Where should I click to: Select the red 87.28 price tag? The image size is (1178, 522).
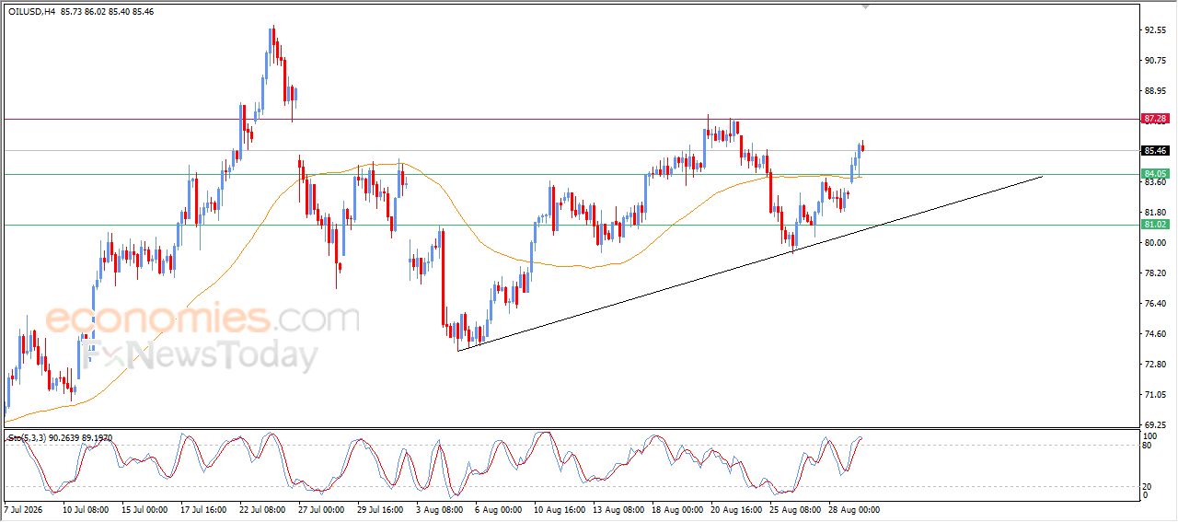(1155, 119)
